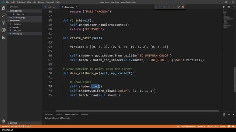
Task: Click Ln 73, Col 25 cursor position
Action: tap(185, 126)
